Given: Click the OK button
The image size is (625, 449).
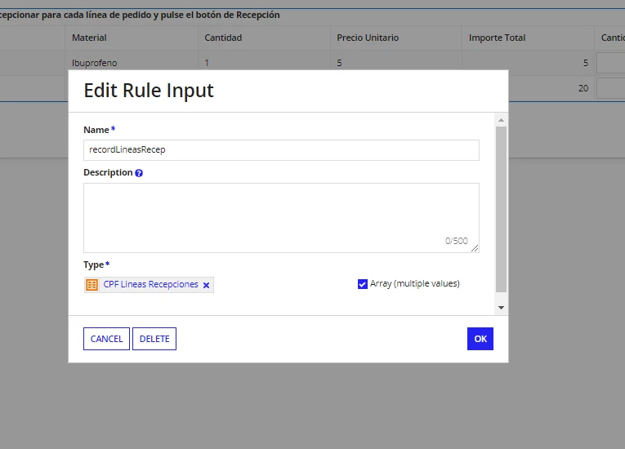Looking at the screenshot, I should (480, 339).
